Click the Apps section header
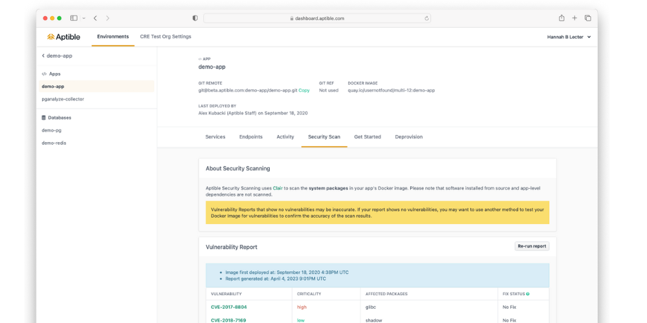Image resolution: width=647 pixels, height=323 pixels. click(x=51, y=74)
